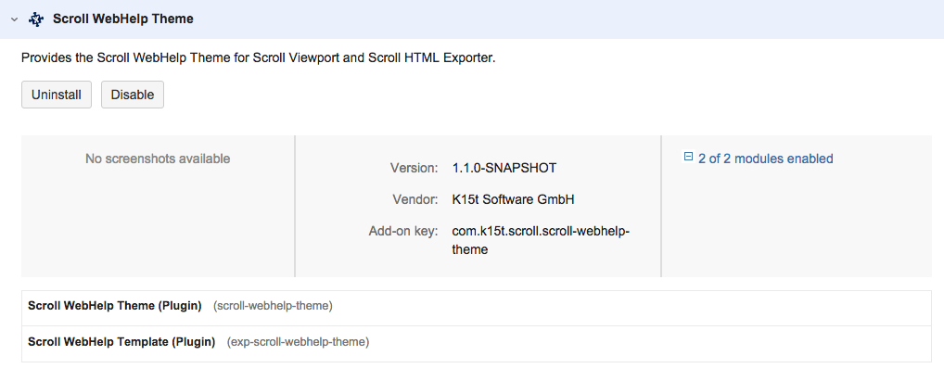Image resolution: width=944 pixels, height=381 pixels.
Task: Open the 2 of 2 modules enabled link
Action: [765, 159]
